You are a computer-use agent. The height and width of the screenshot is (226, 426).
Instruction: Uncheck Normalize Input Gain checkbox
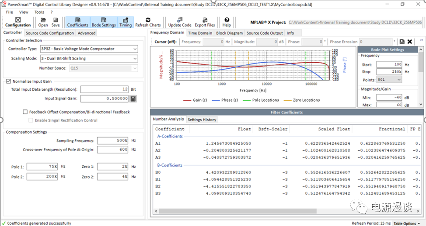click(9, 81)
